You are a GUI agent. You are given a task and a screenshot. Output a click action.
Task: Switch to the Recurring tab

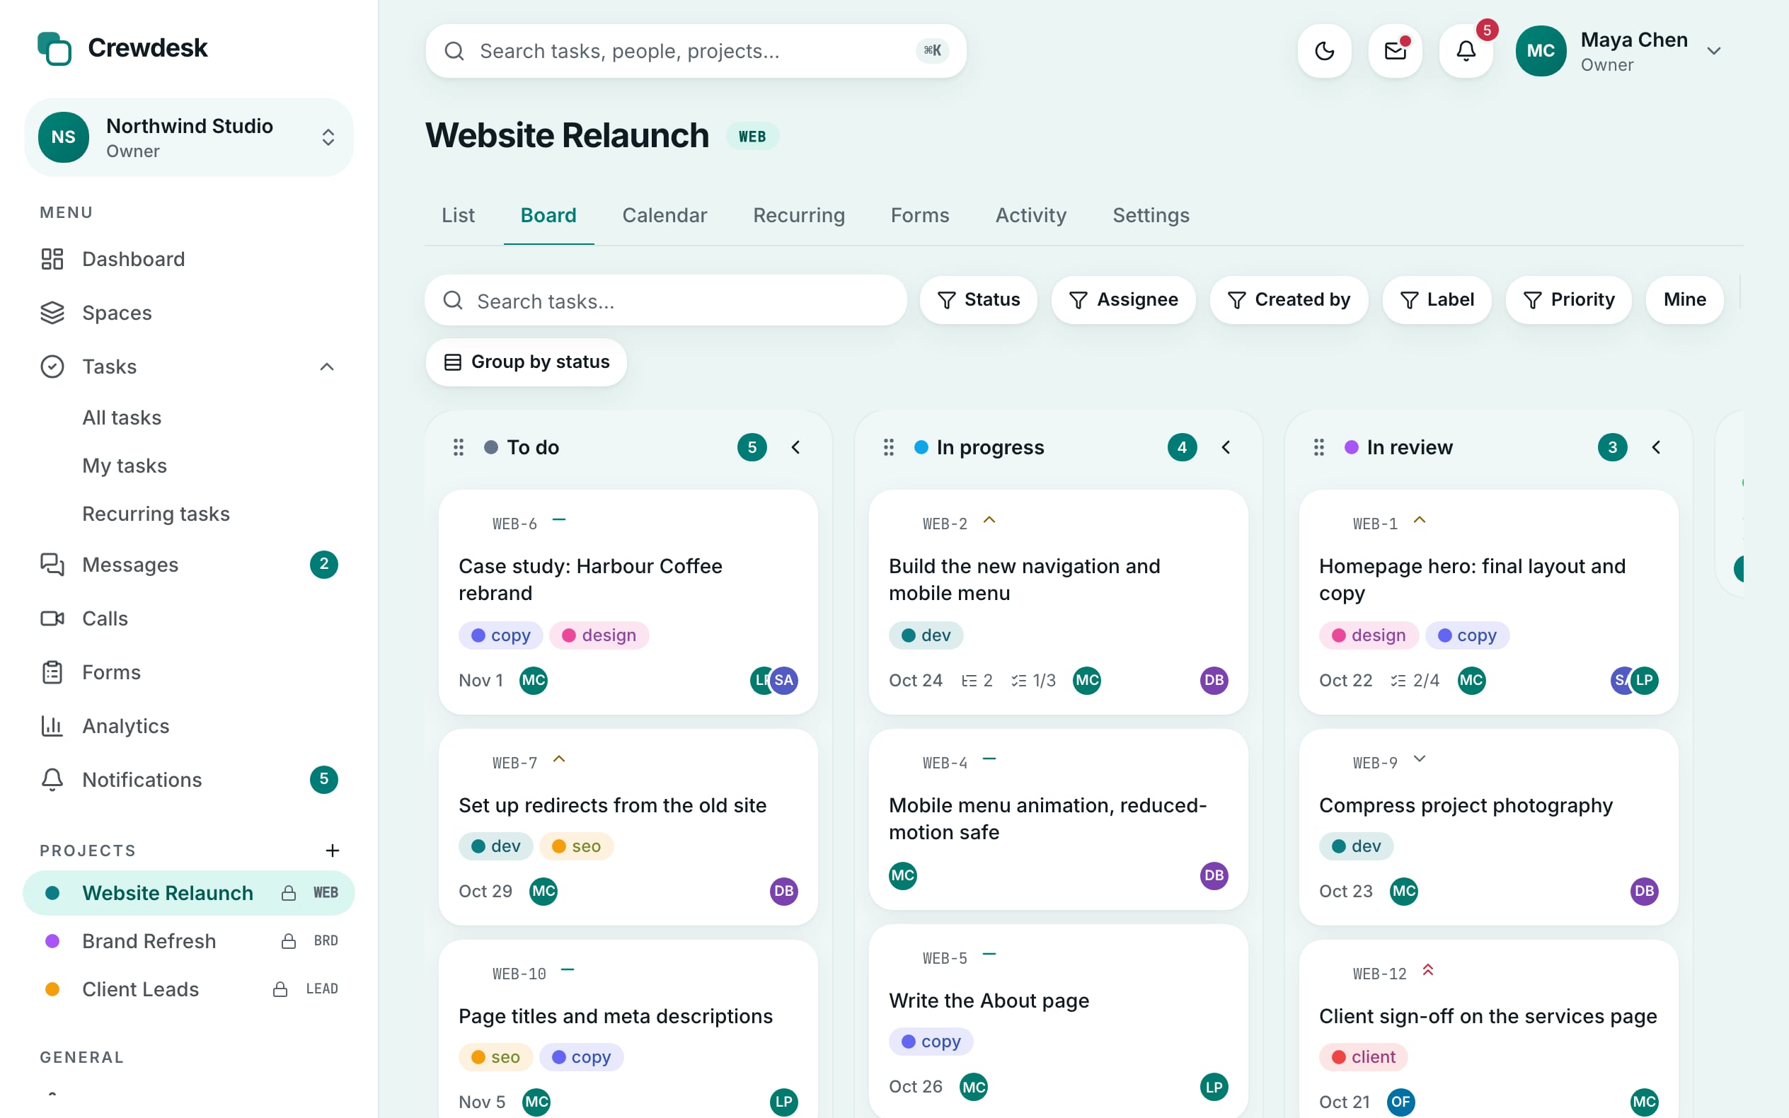(798, 215)
